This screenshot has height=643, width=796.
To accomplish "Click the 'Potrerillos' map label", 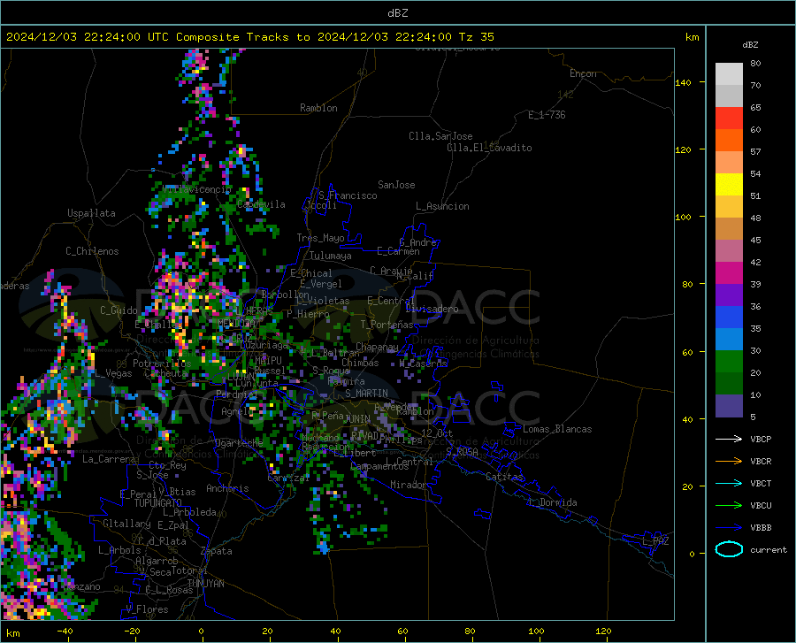I will (162, 364).
